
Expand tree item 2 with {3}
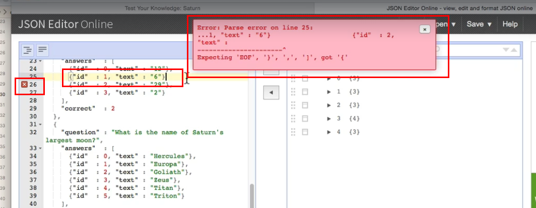tap(329, 105)
